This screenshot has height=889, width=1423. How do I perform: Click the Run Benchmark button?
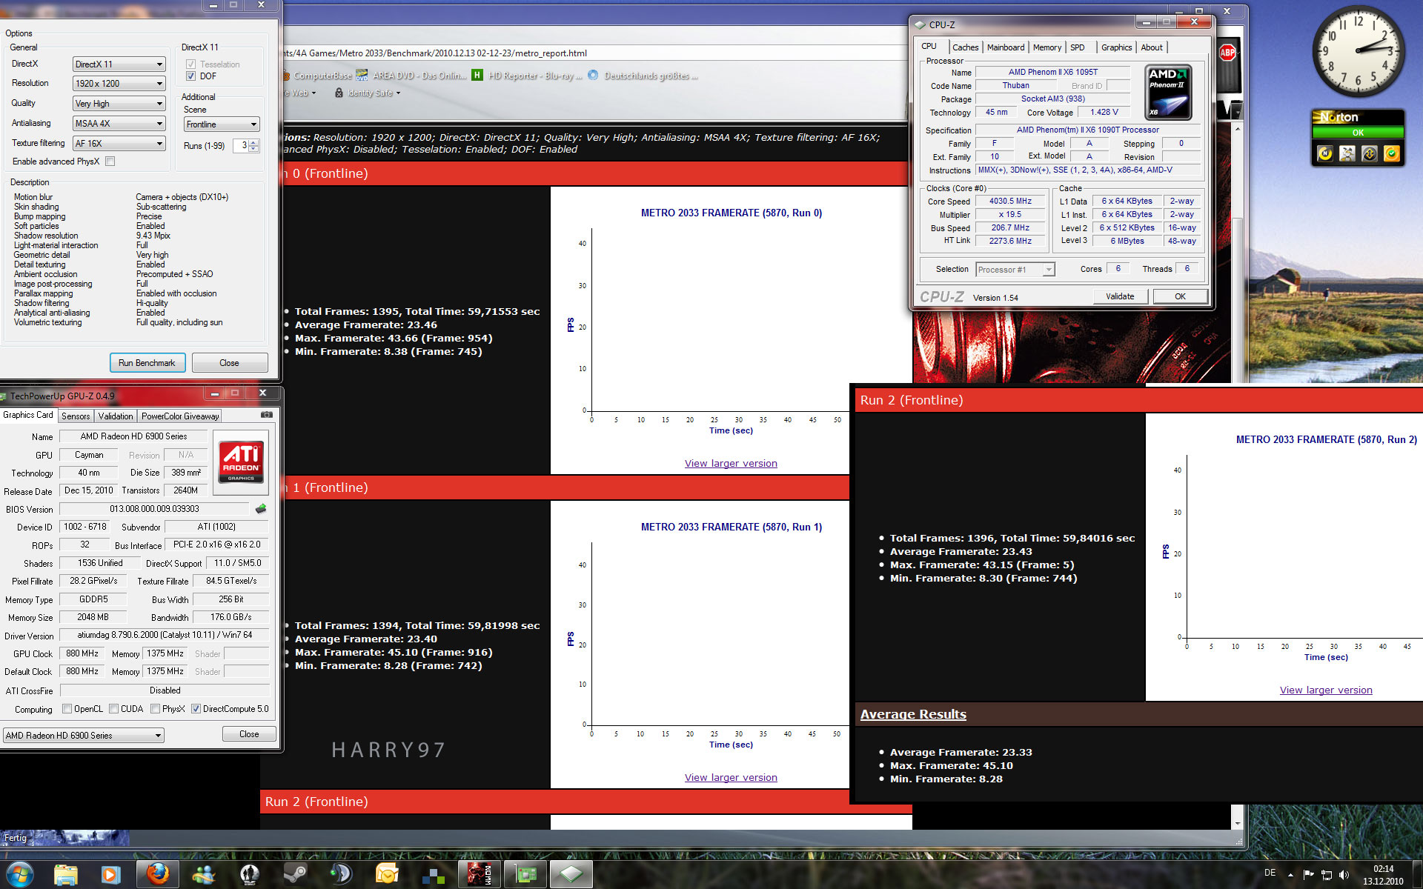pyautogui.click(x=147, y=363)
